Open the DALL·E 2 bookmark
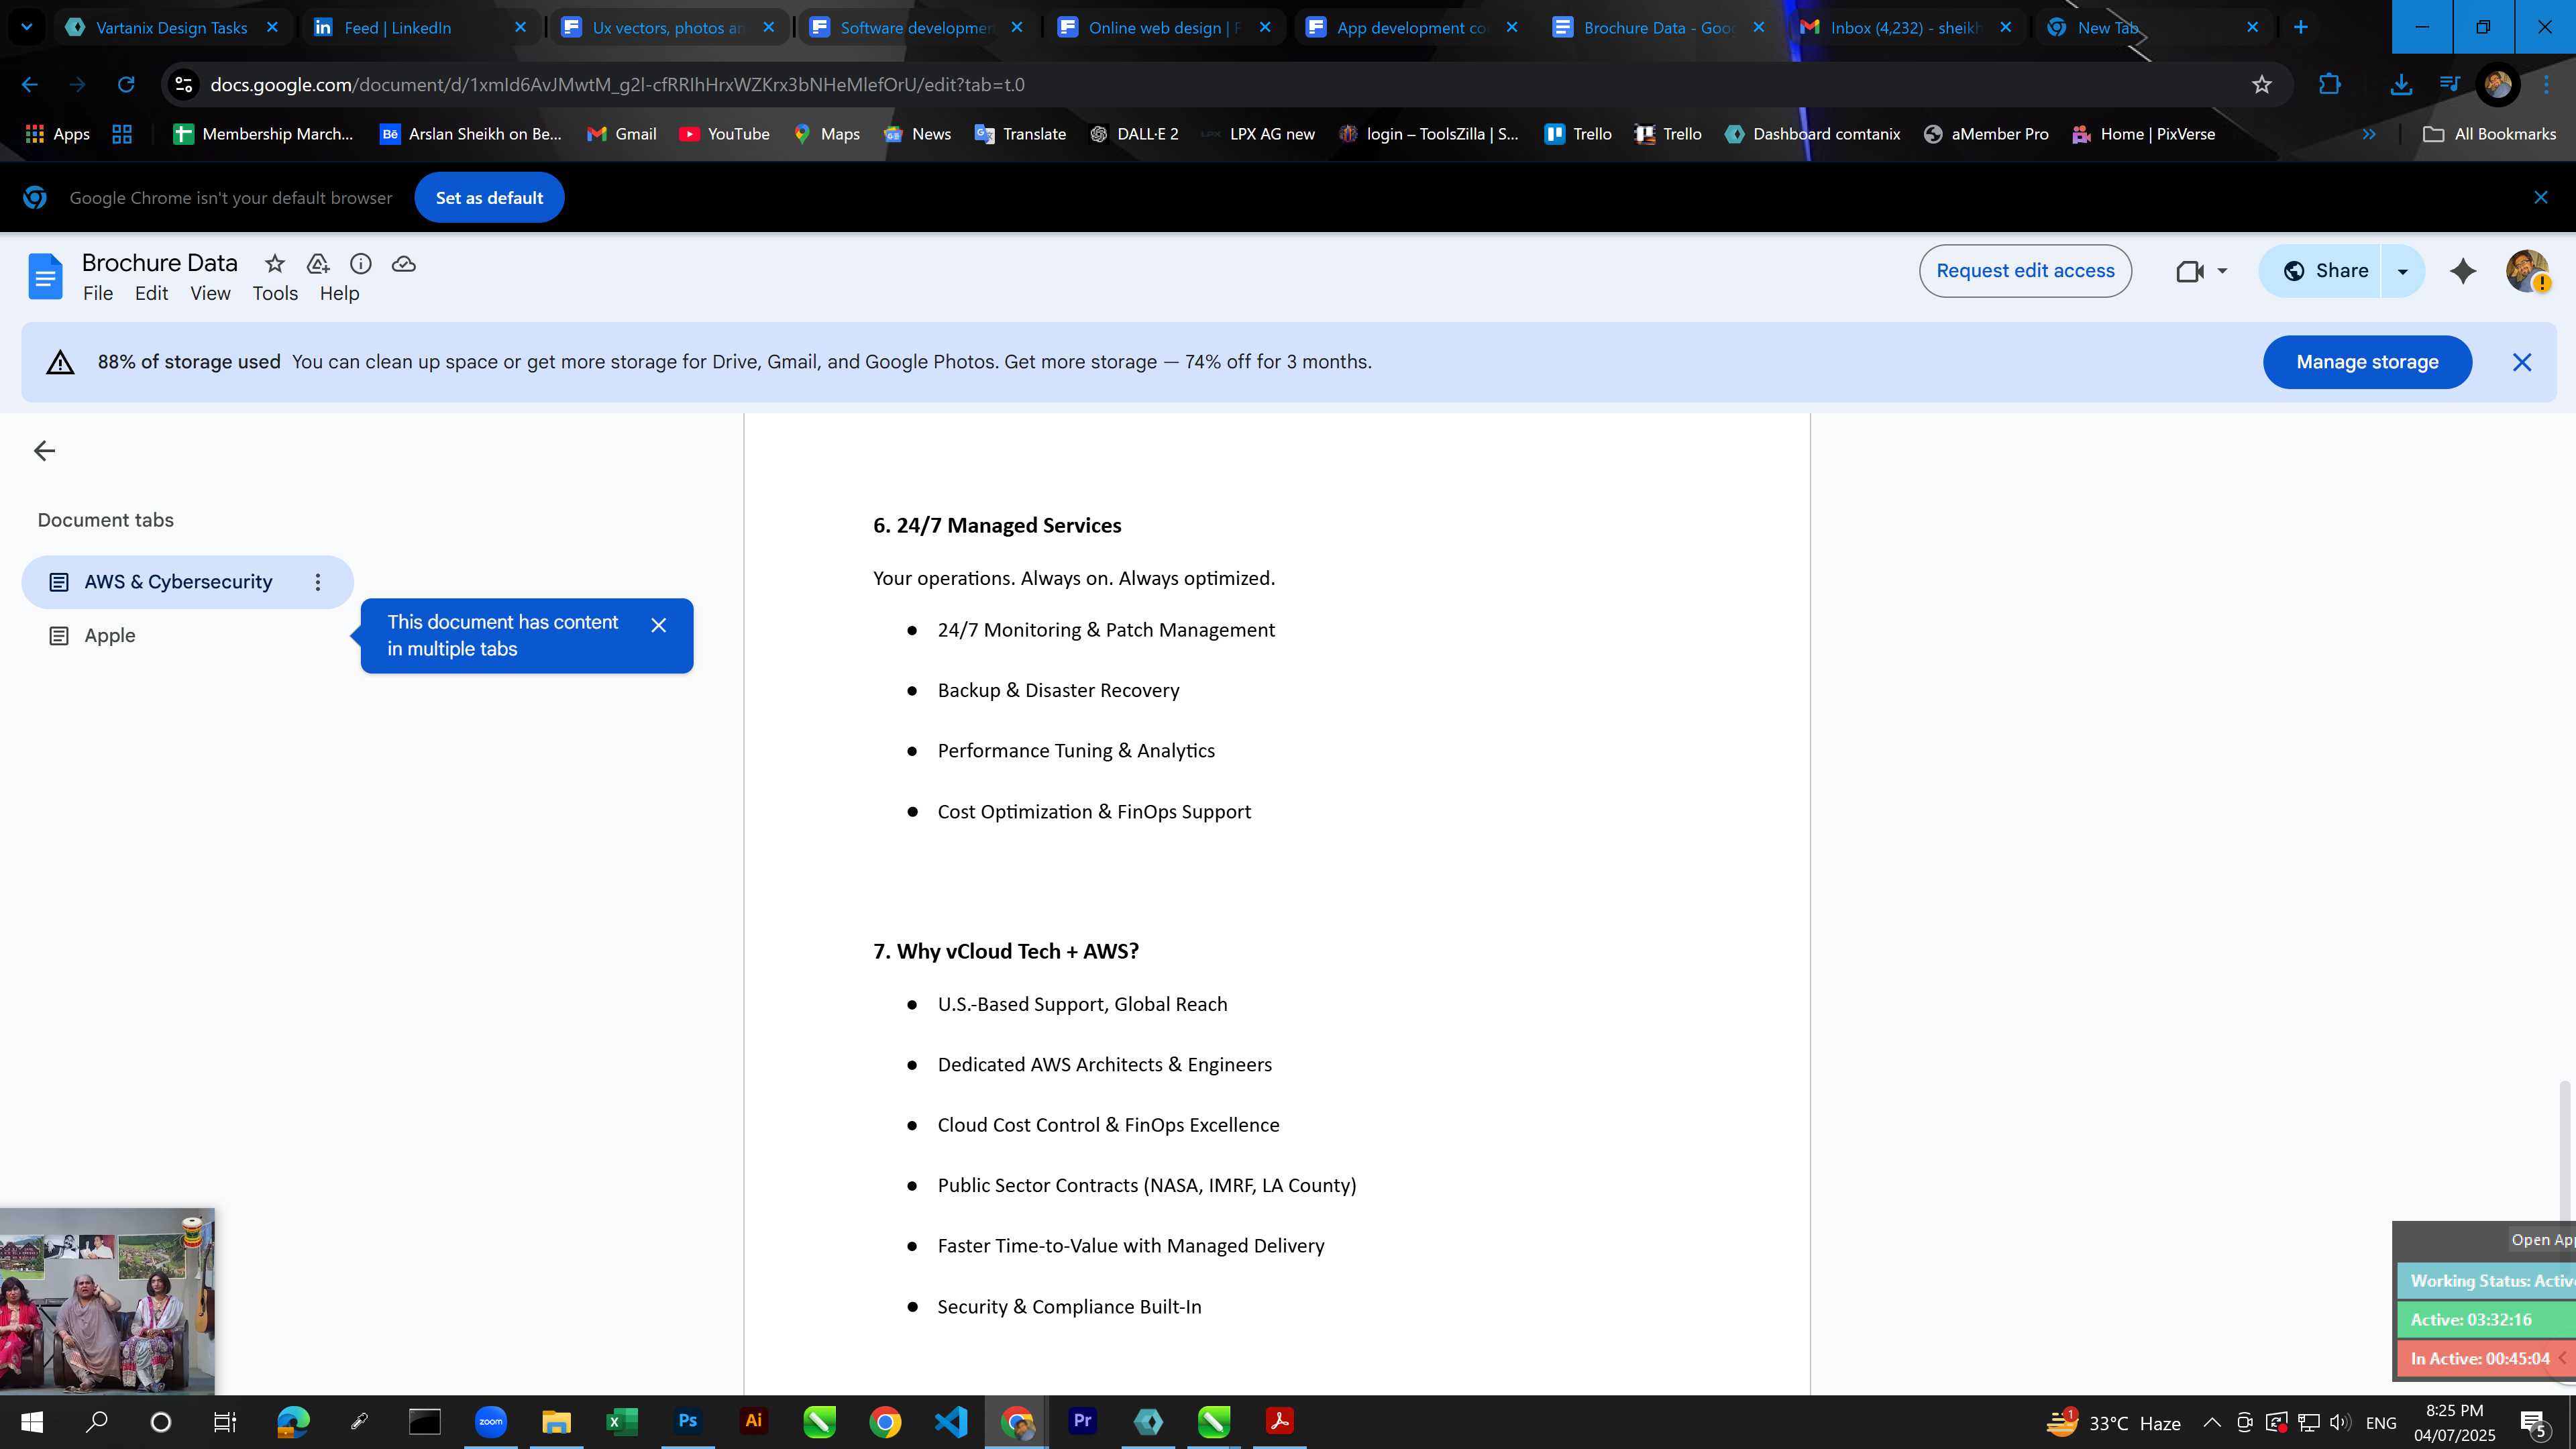 pyautogui.click(x=1134, y=134)
